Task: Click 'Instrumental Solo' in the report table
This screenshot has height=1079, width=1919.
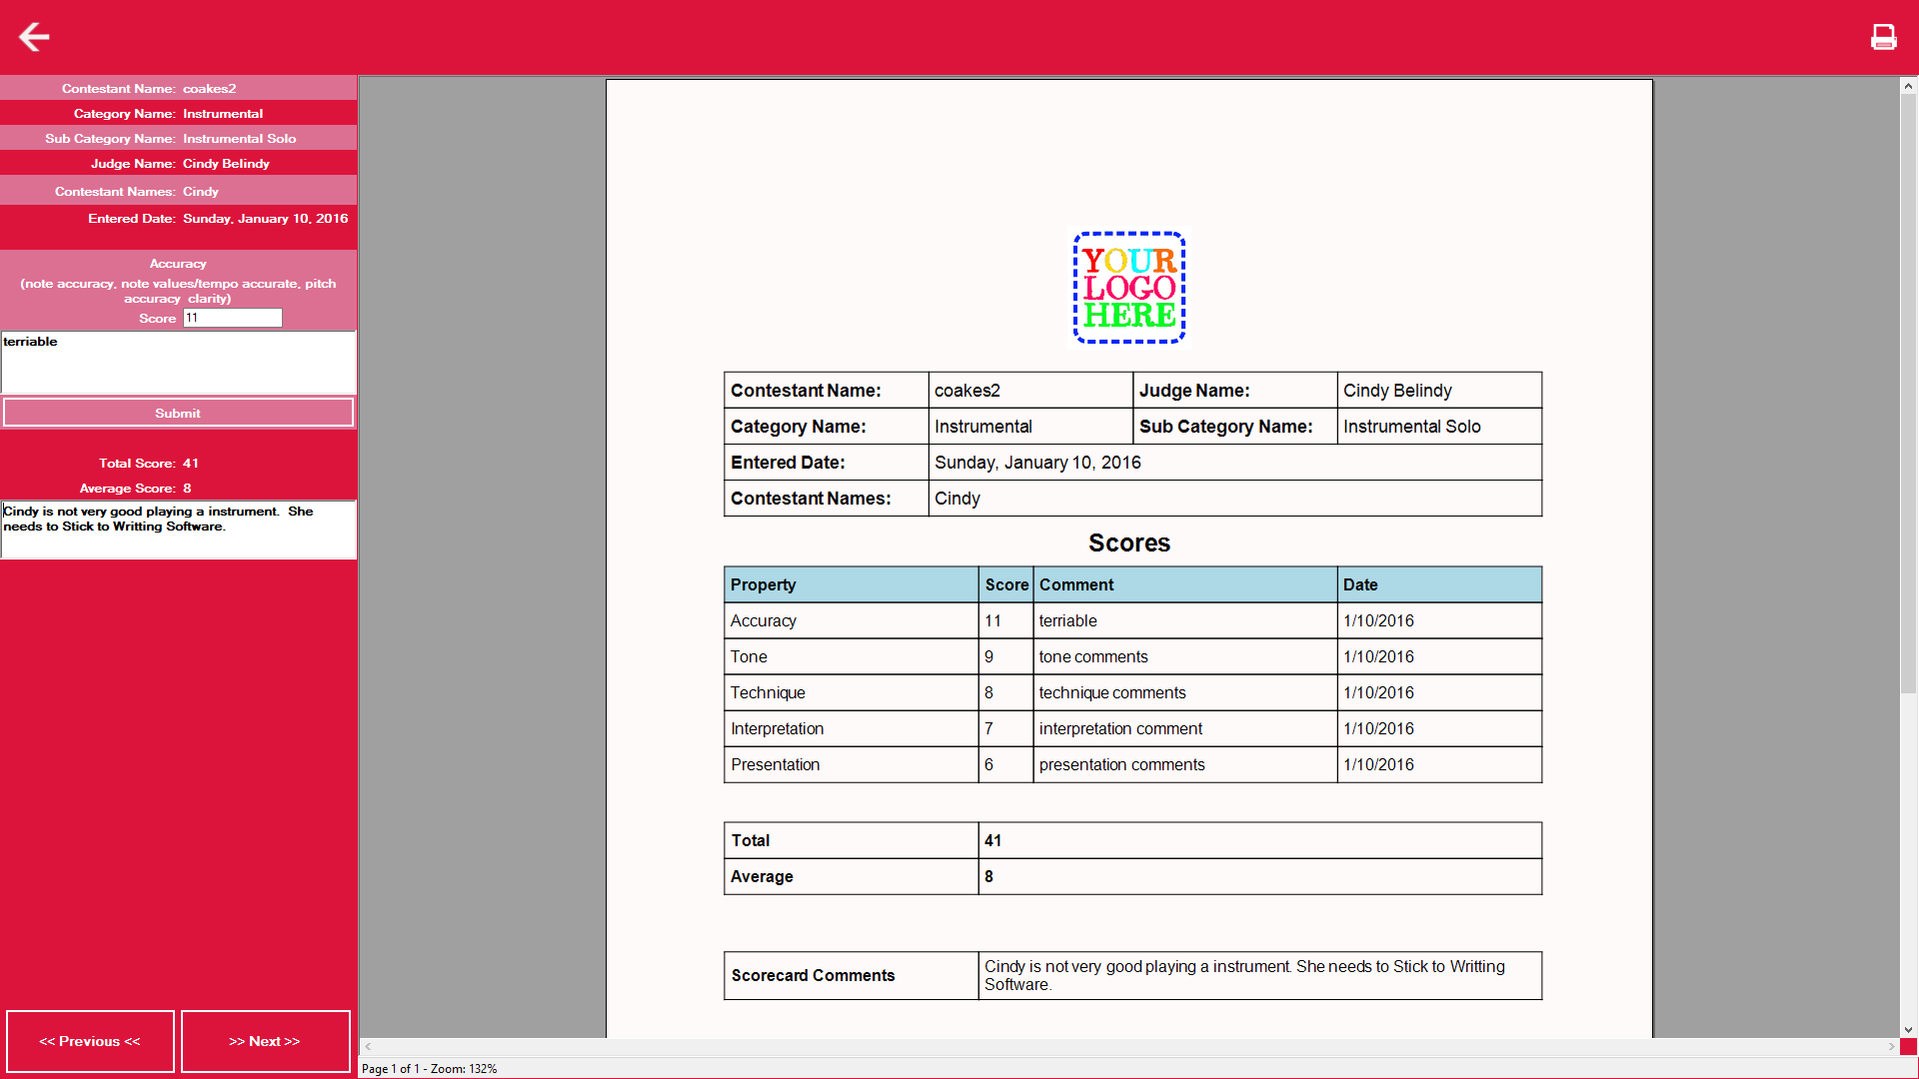Action: pos(1411,427)
